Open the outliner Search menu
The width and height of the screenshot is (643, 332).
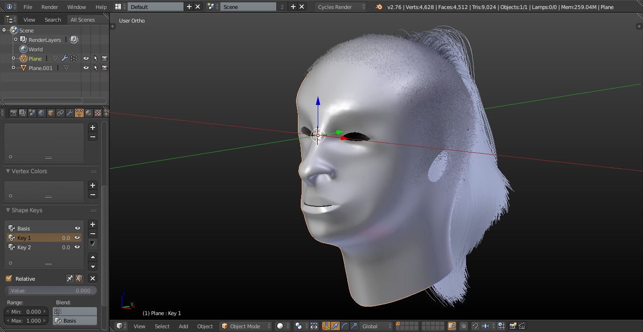[53, 20]
